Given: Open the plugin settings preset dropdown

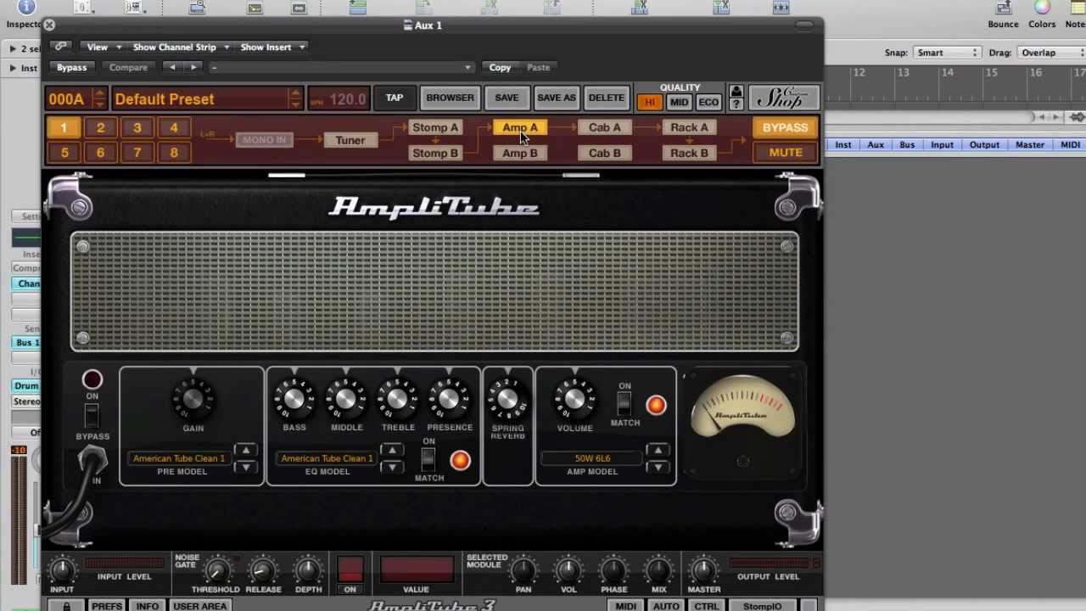Looking at the screenshot, I should coord(341,67).
